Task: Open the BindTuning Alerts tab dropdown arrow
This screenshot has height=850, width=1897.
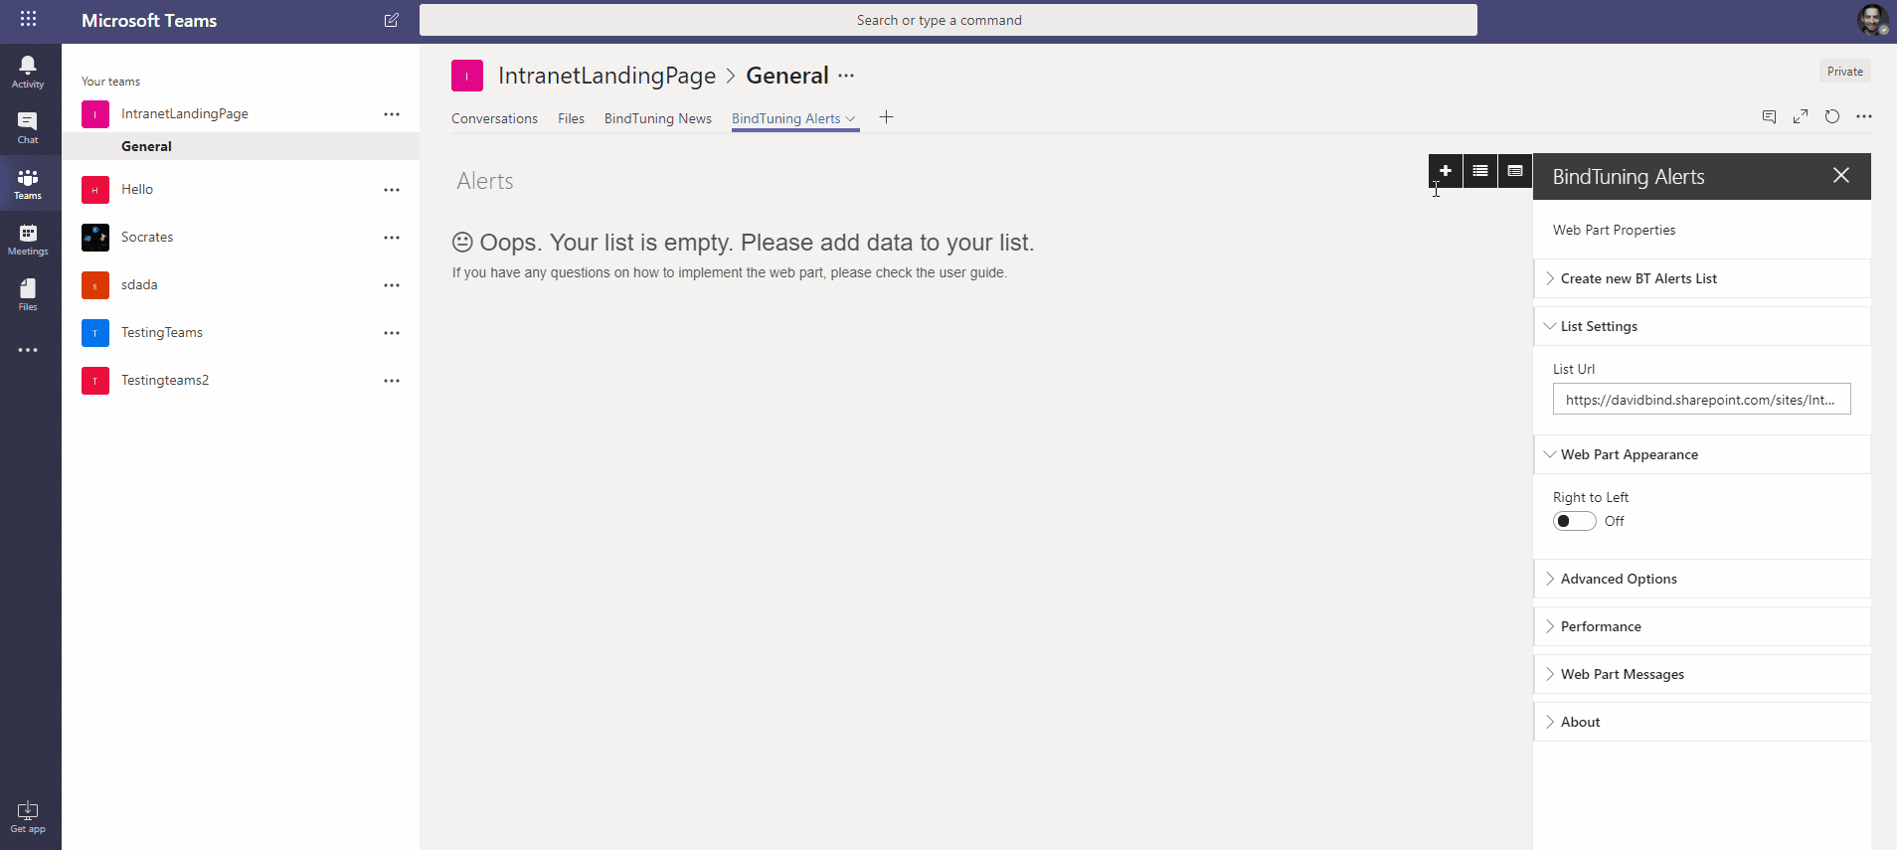Action: pyautogui.click(x=850, y=119)
